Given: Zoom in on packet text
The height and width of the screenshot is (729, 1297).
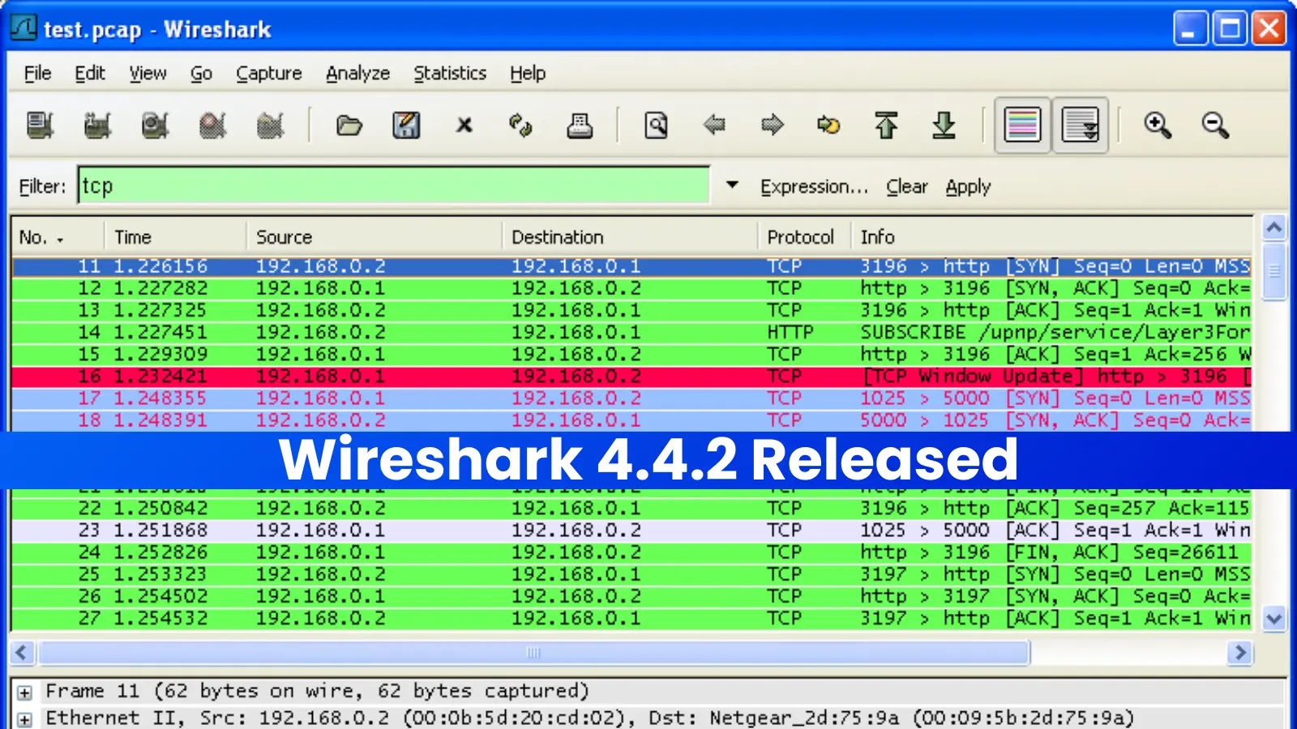Looking at the screenshot, I should pyautogui.click(x=1158, y=126).
